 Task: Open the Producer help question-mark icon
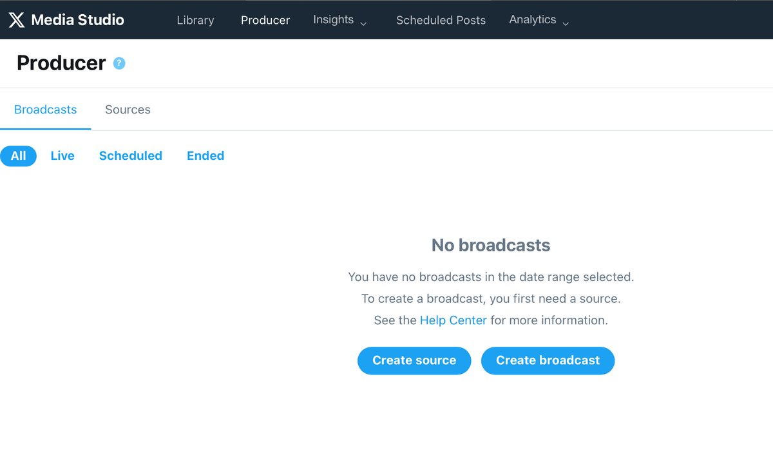coord(119,63)
